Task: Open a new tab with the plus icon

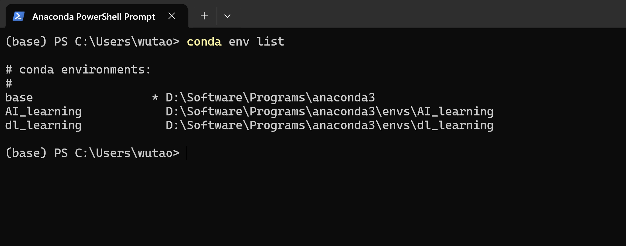Action: coord(204,16)
